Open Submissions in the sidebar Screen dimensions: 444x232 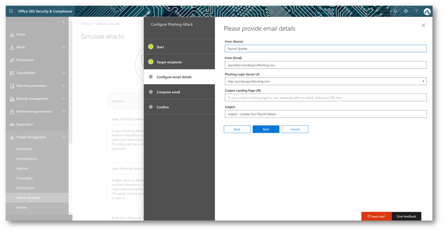tap(25, 188)
